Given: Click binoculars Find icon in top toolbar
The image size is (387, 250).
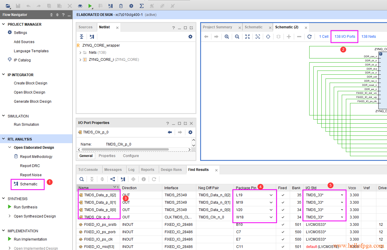Looking at the screenshot, I should pos(80,6).
